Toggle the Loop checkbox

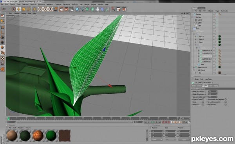tap(203, 102)
